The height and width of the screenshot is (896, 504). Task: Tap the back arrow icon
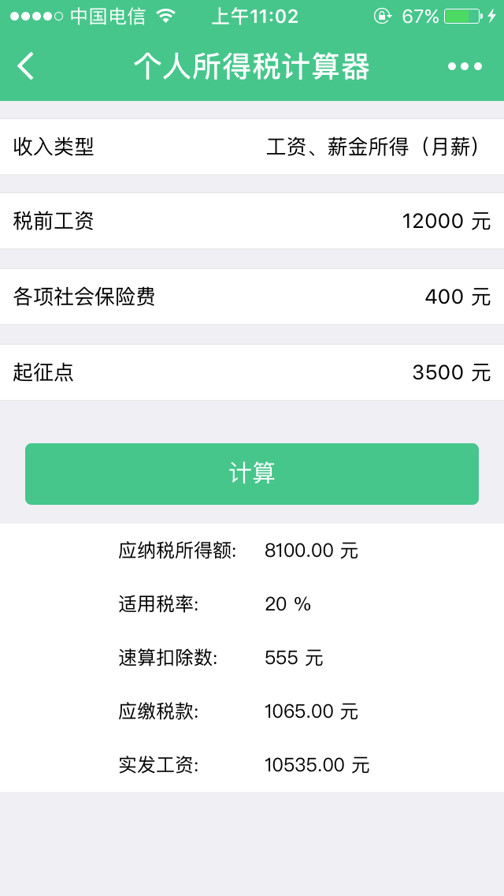26,66
